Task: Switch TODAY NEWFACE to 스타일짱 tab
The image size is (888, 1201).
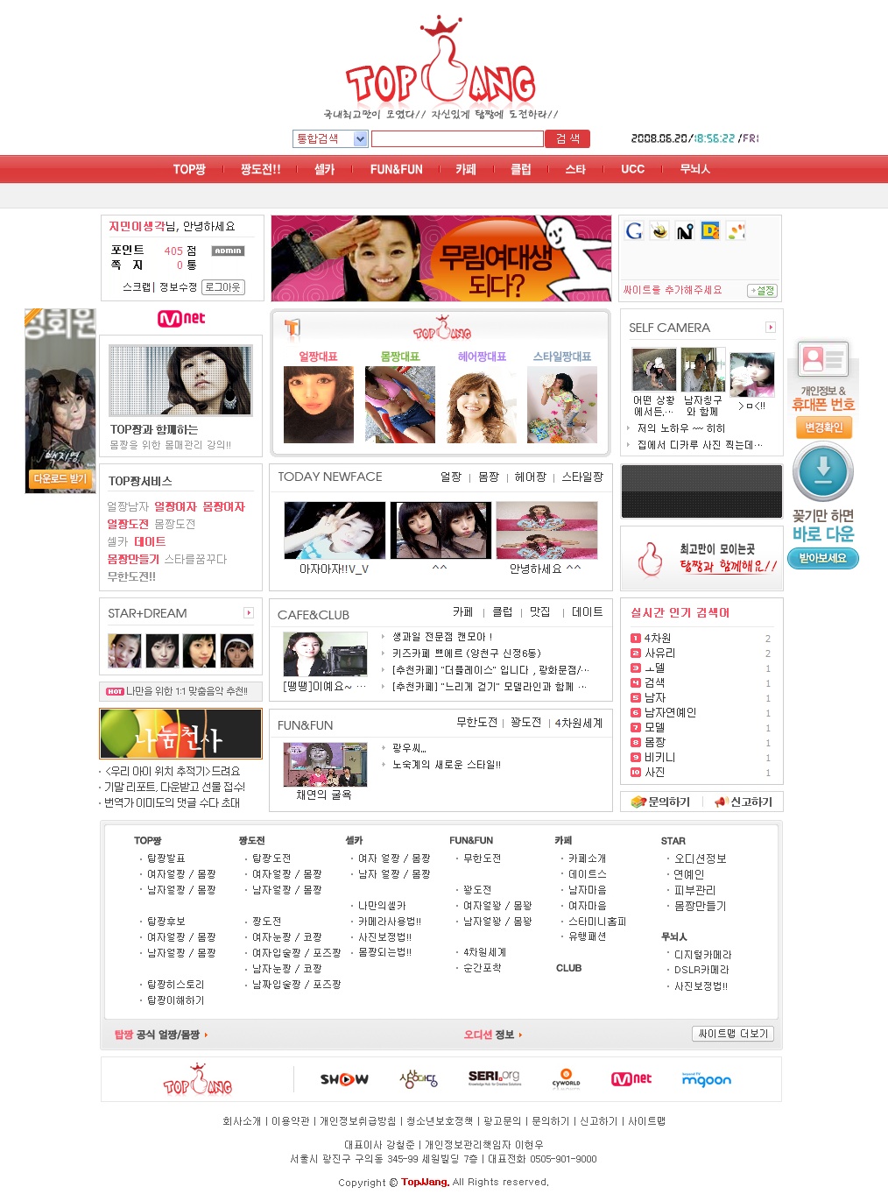Action: 582,477
